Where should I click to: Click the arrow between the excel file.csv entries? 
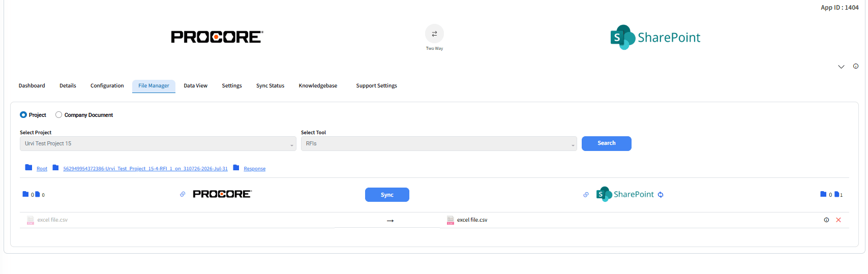click(390, 221)
